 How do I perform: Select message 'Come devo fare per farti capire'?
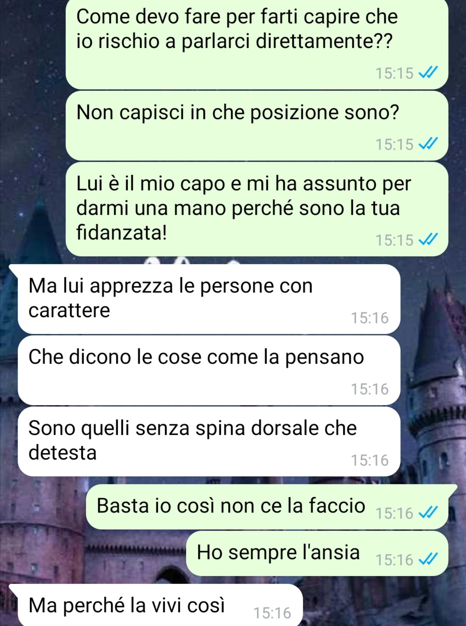(x=257, y=44)
